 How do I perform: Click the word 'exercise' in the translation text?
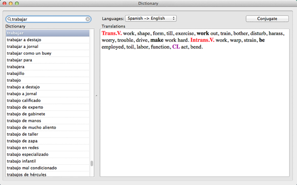184,34
